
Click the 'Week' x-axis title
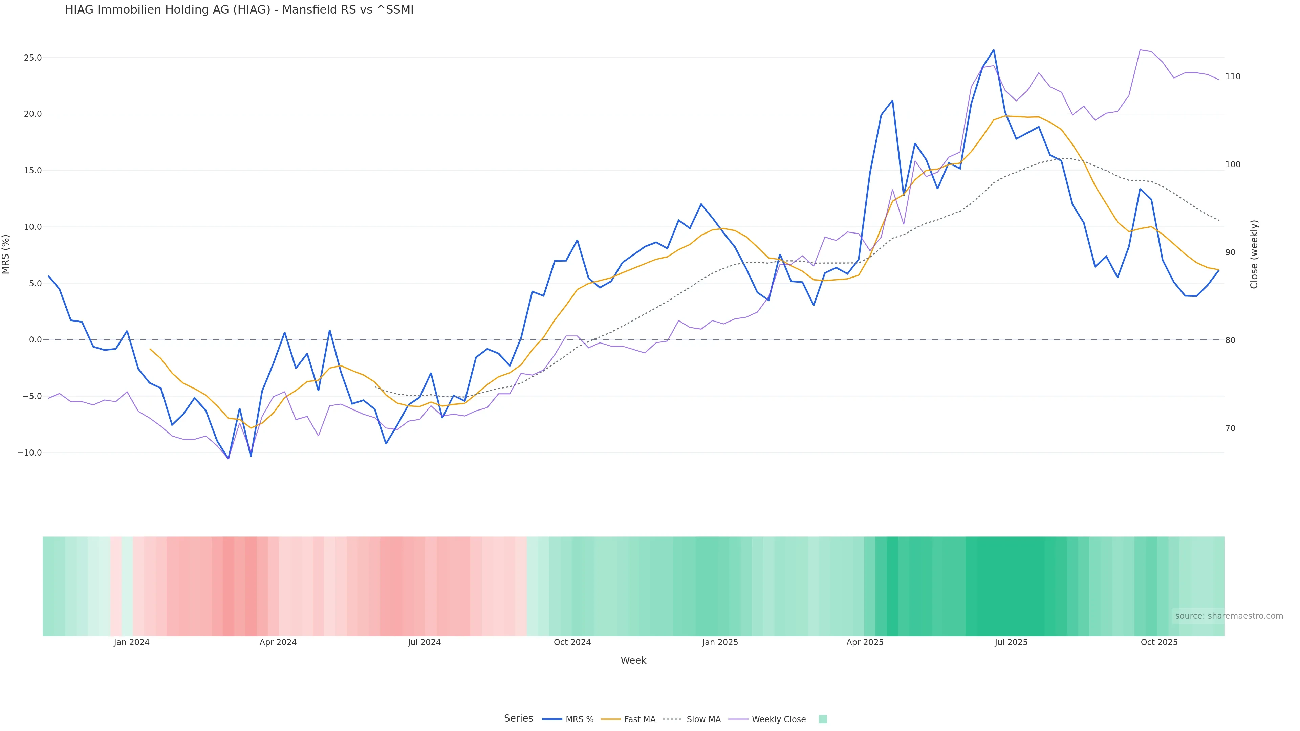(x=633, y=660)
